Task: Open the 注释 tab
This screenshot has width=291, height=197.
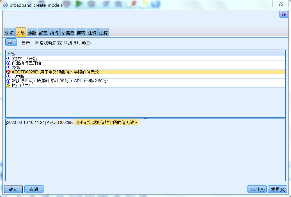Action: [x=92, y=33]
